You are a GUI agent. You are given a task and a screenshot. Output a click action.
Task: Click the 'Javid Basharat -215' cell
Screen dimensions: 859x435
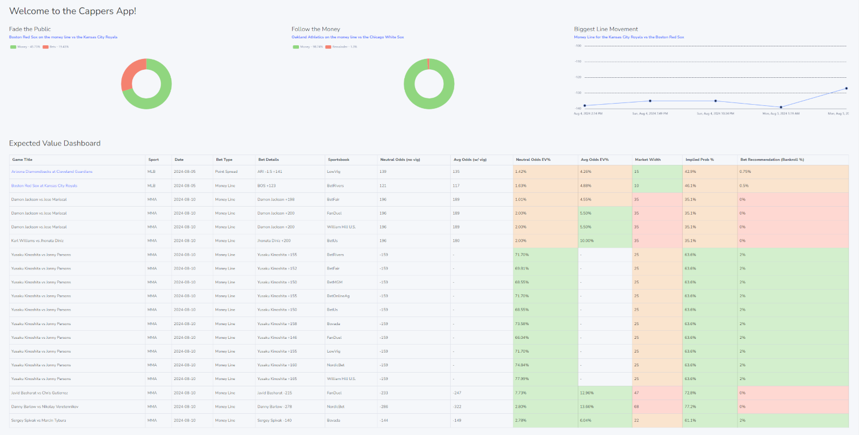[290, 393]
